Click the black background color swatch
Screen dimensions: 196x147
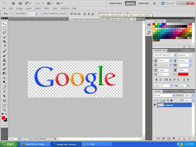(x=6, y=120)
